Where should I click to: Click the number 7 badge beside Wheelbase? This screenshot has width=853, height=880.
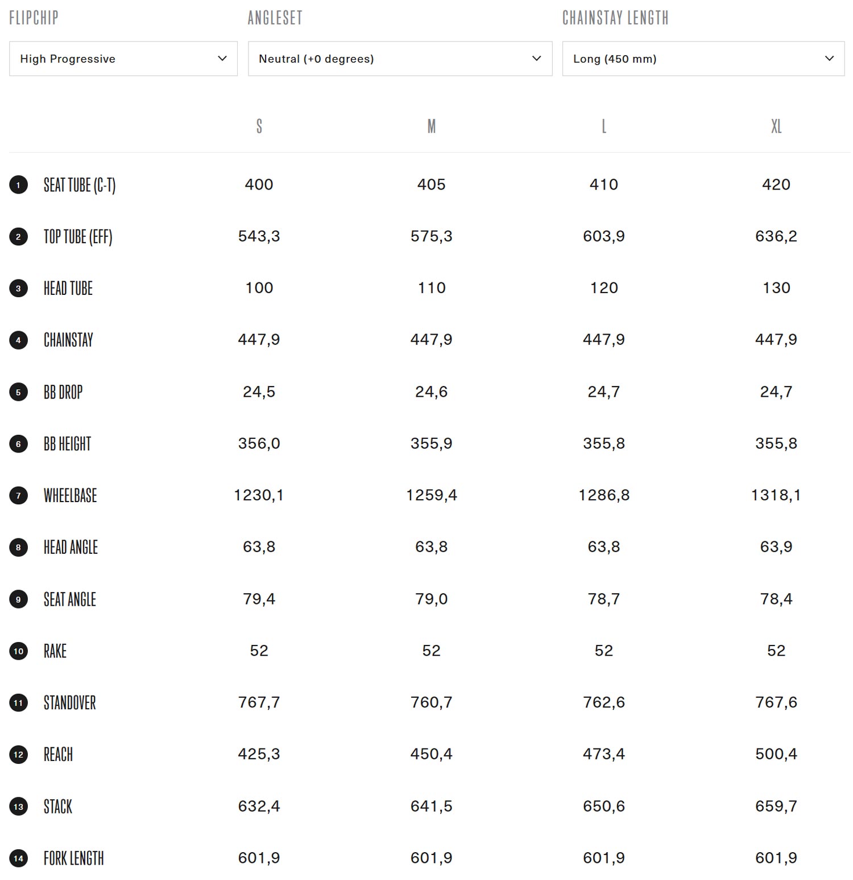click(19, 496)
